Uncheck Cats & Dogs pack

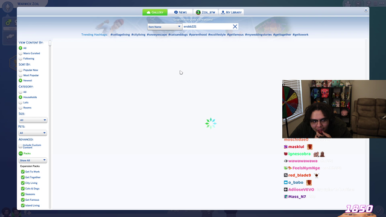[23, 189]
